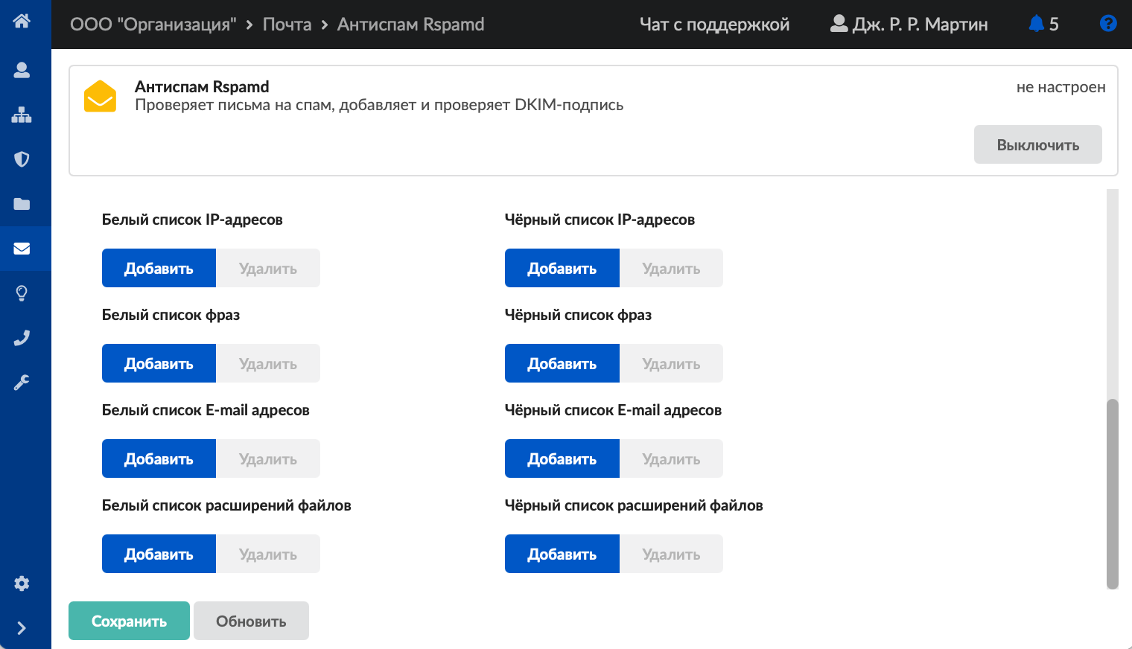The width and height of the screenshot is (1132, 649).
Task: Open Чат с поддержкой
Action: pyautogui.click(x=714, y=25)
